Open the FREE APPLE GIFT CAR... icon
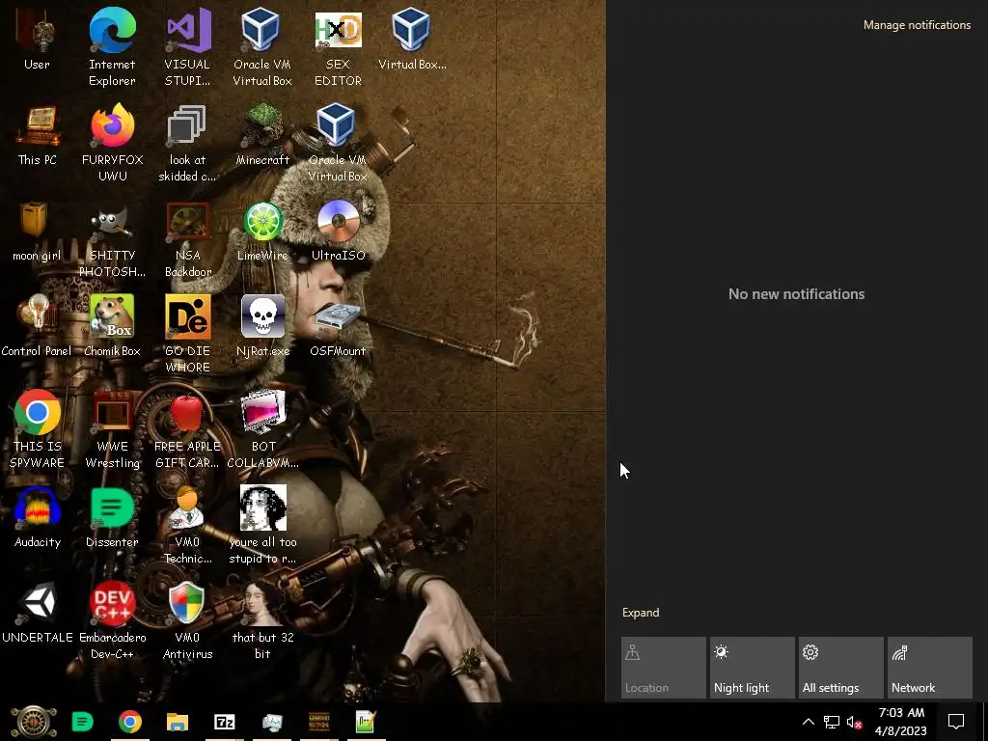The height and width of the screenshot is (741, 988). tap(187, 429)
